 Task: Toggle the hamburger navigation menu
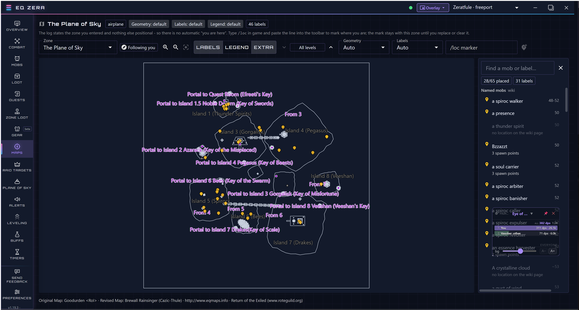tap(9, 8)
